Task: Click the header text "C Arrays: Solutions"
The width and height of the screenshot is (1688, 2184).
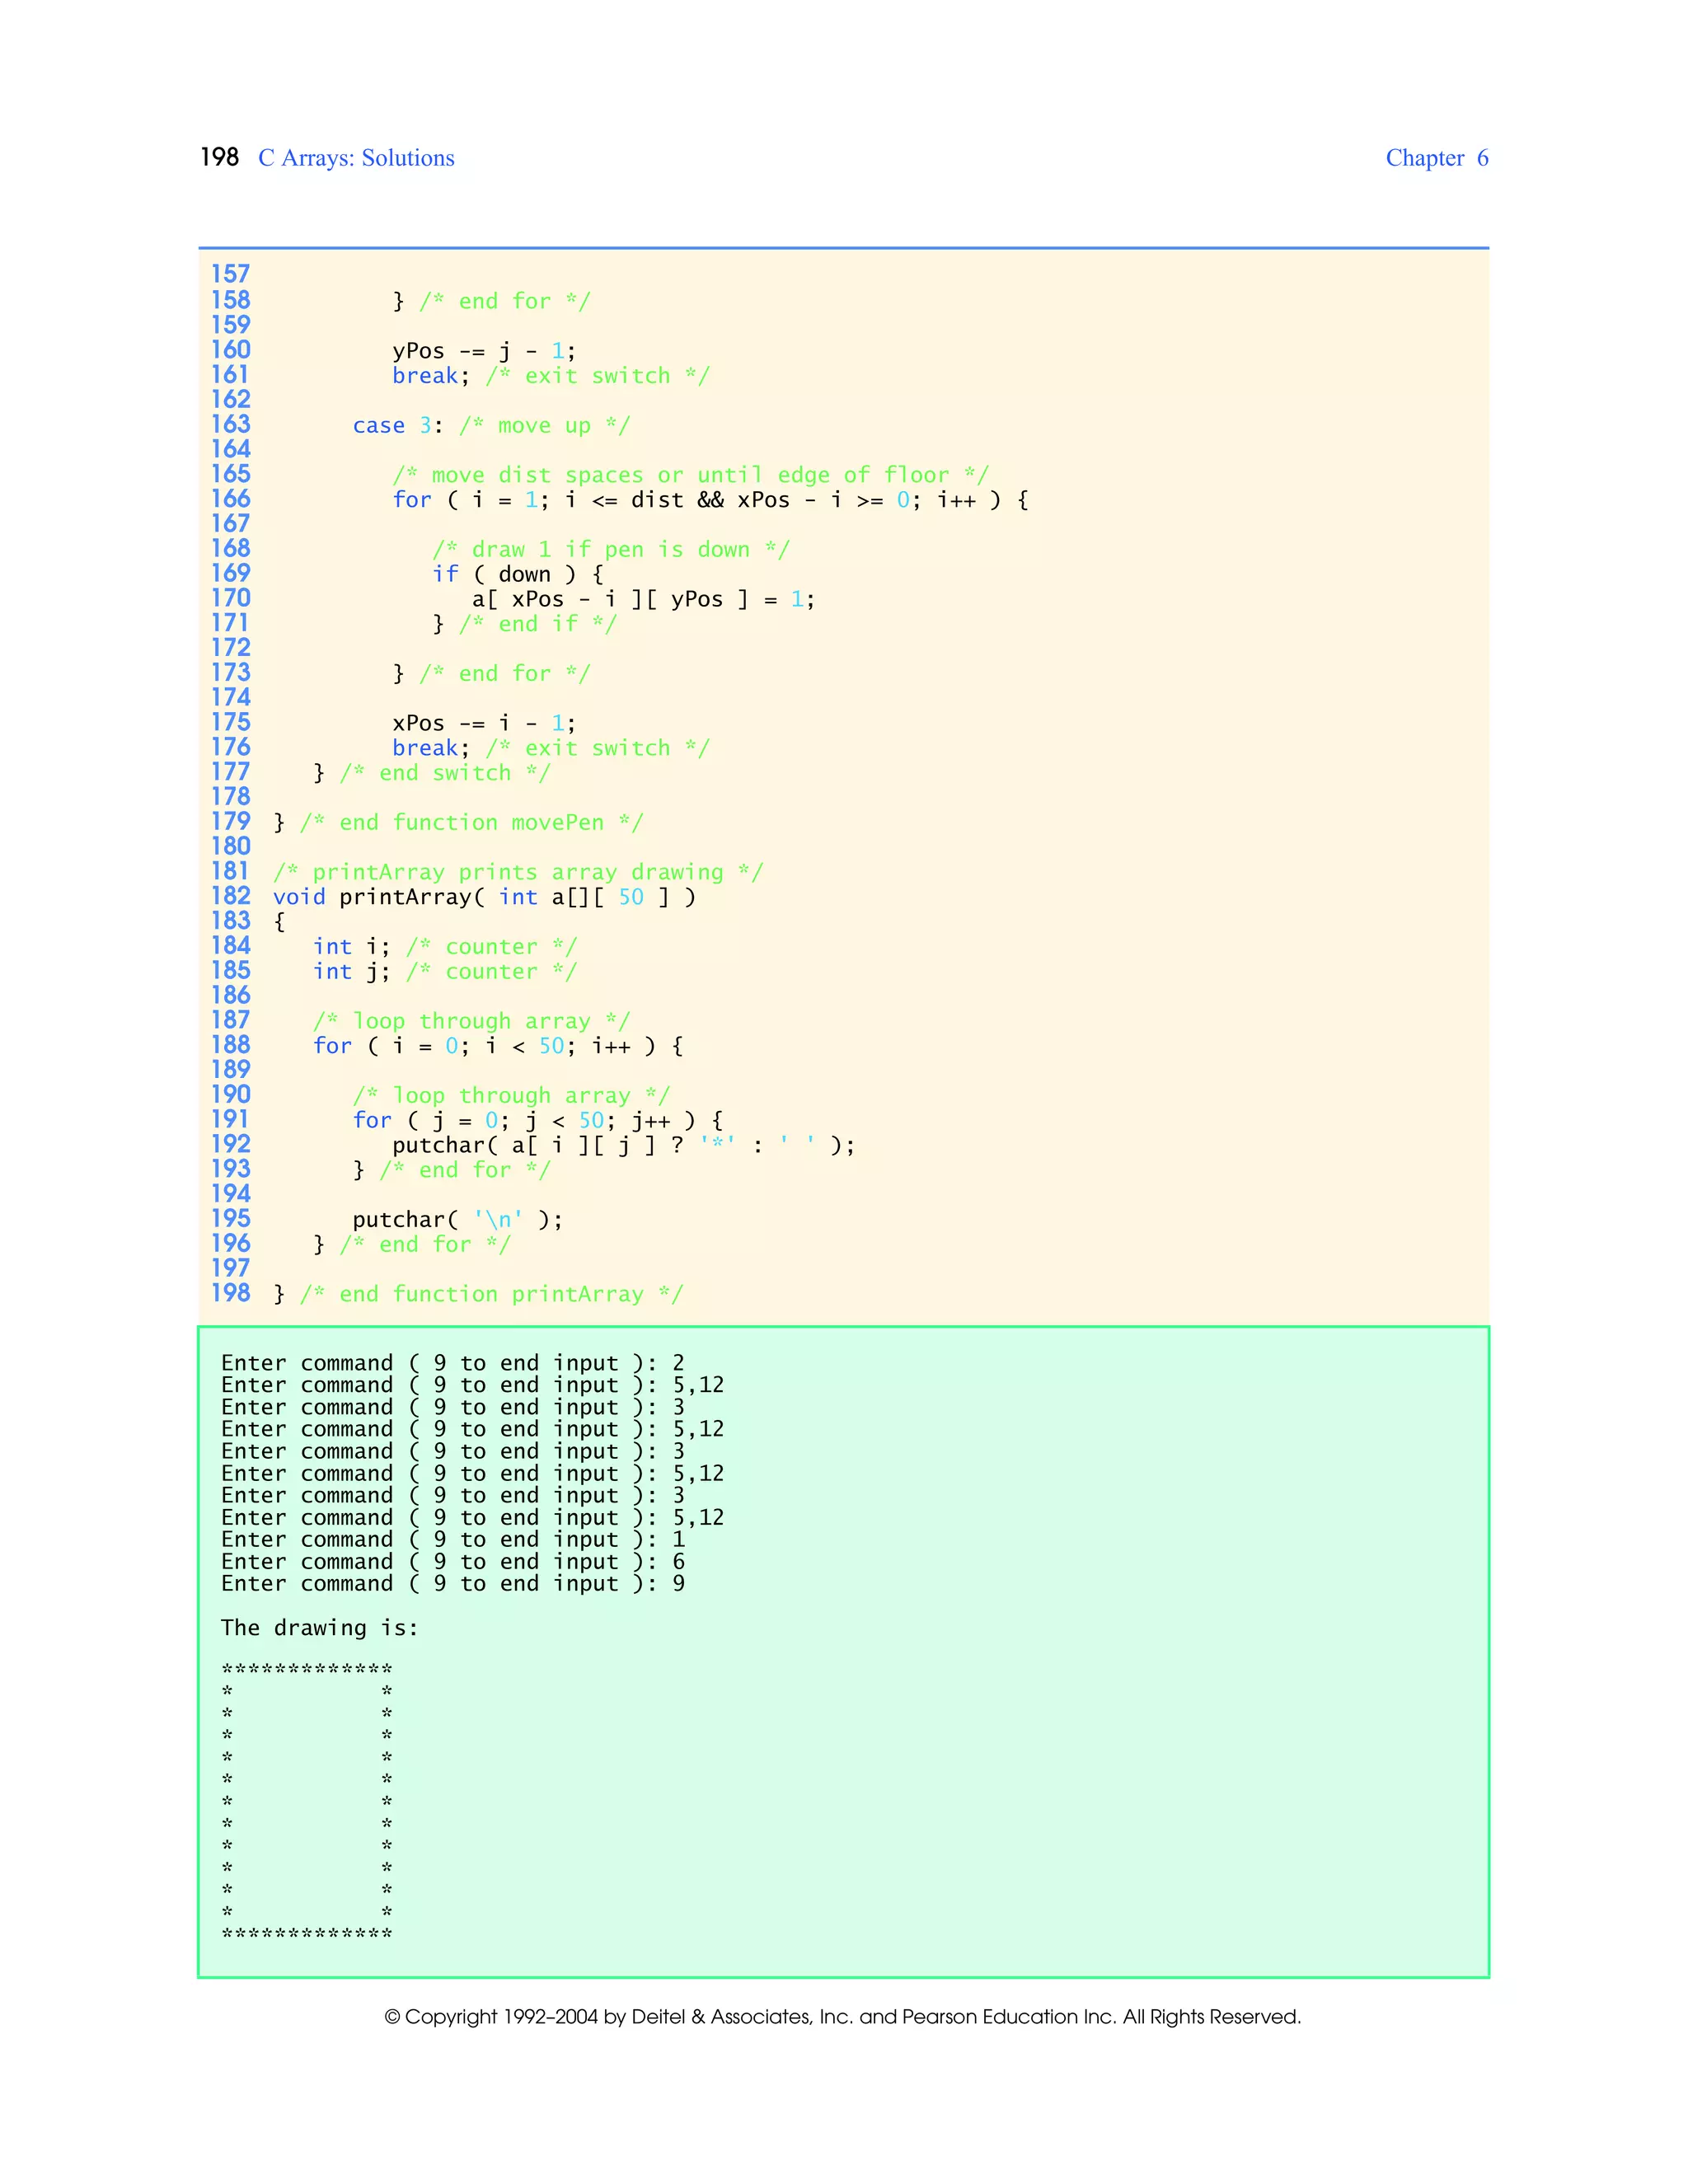Action: pos(356,158)
